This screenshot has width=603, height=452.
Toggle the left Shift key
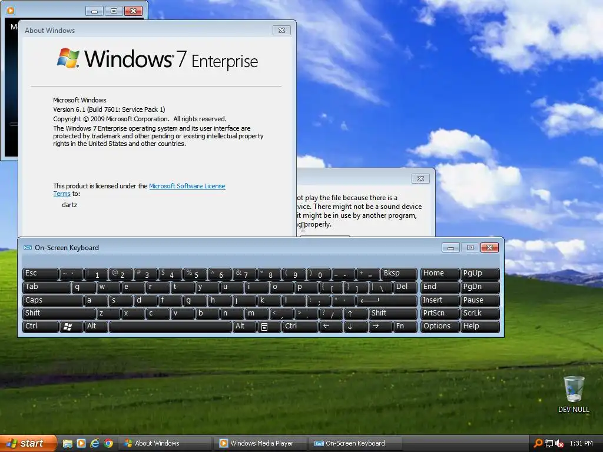(x=59, y=314)
